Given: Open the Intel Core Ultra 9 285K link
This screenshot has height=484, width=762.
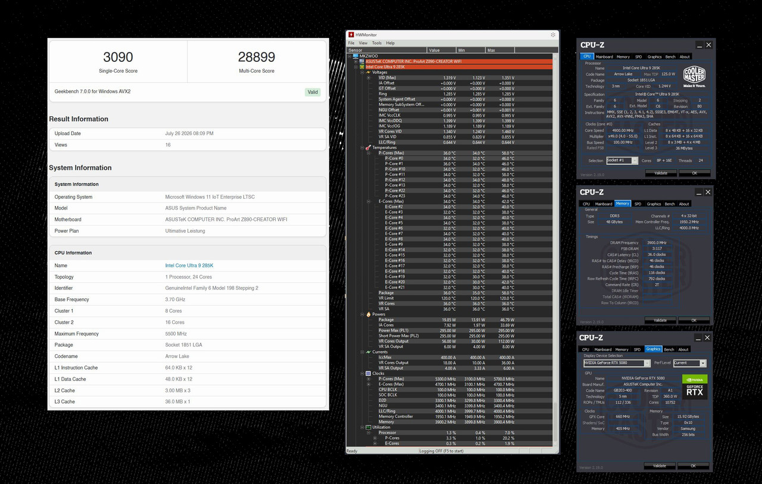Looking at the screenshot, I should click(x=189, y=266).
